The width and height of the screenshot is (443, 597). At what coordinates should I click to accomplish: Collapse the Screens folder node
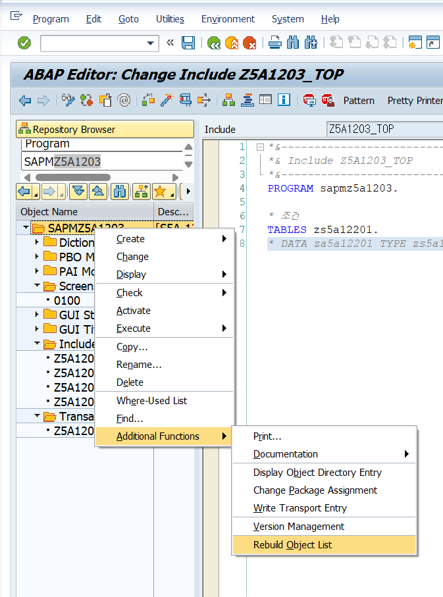tap(37, 286)
